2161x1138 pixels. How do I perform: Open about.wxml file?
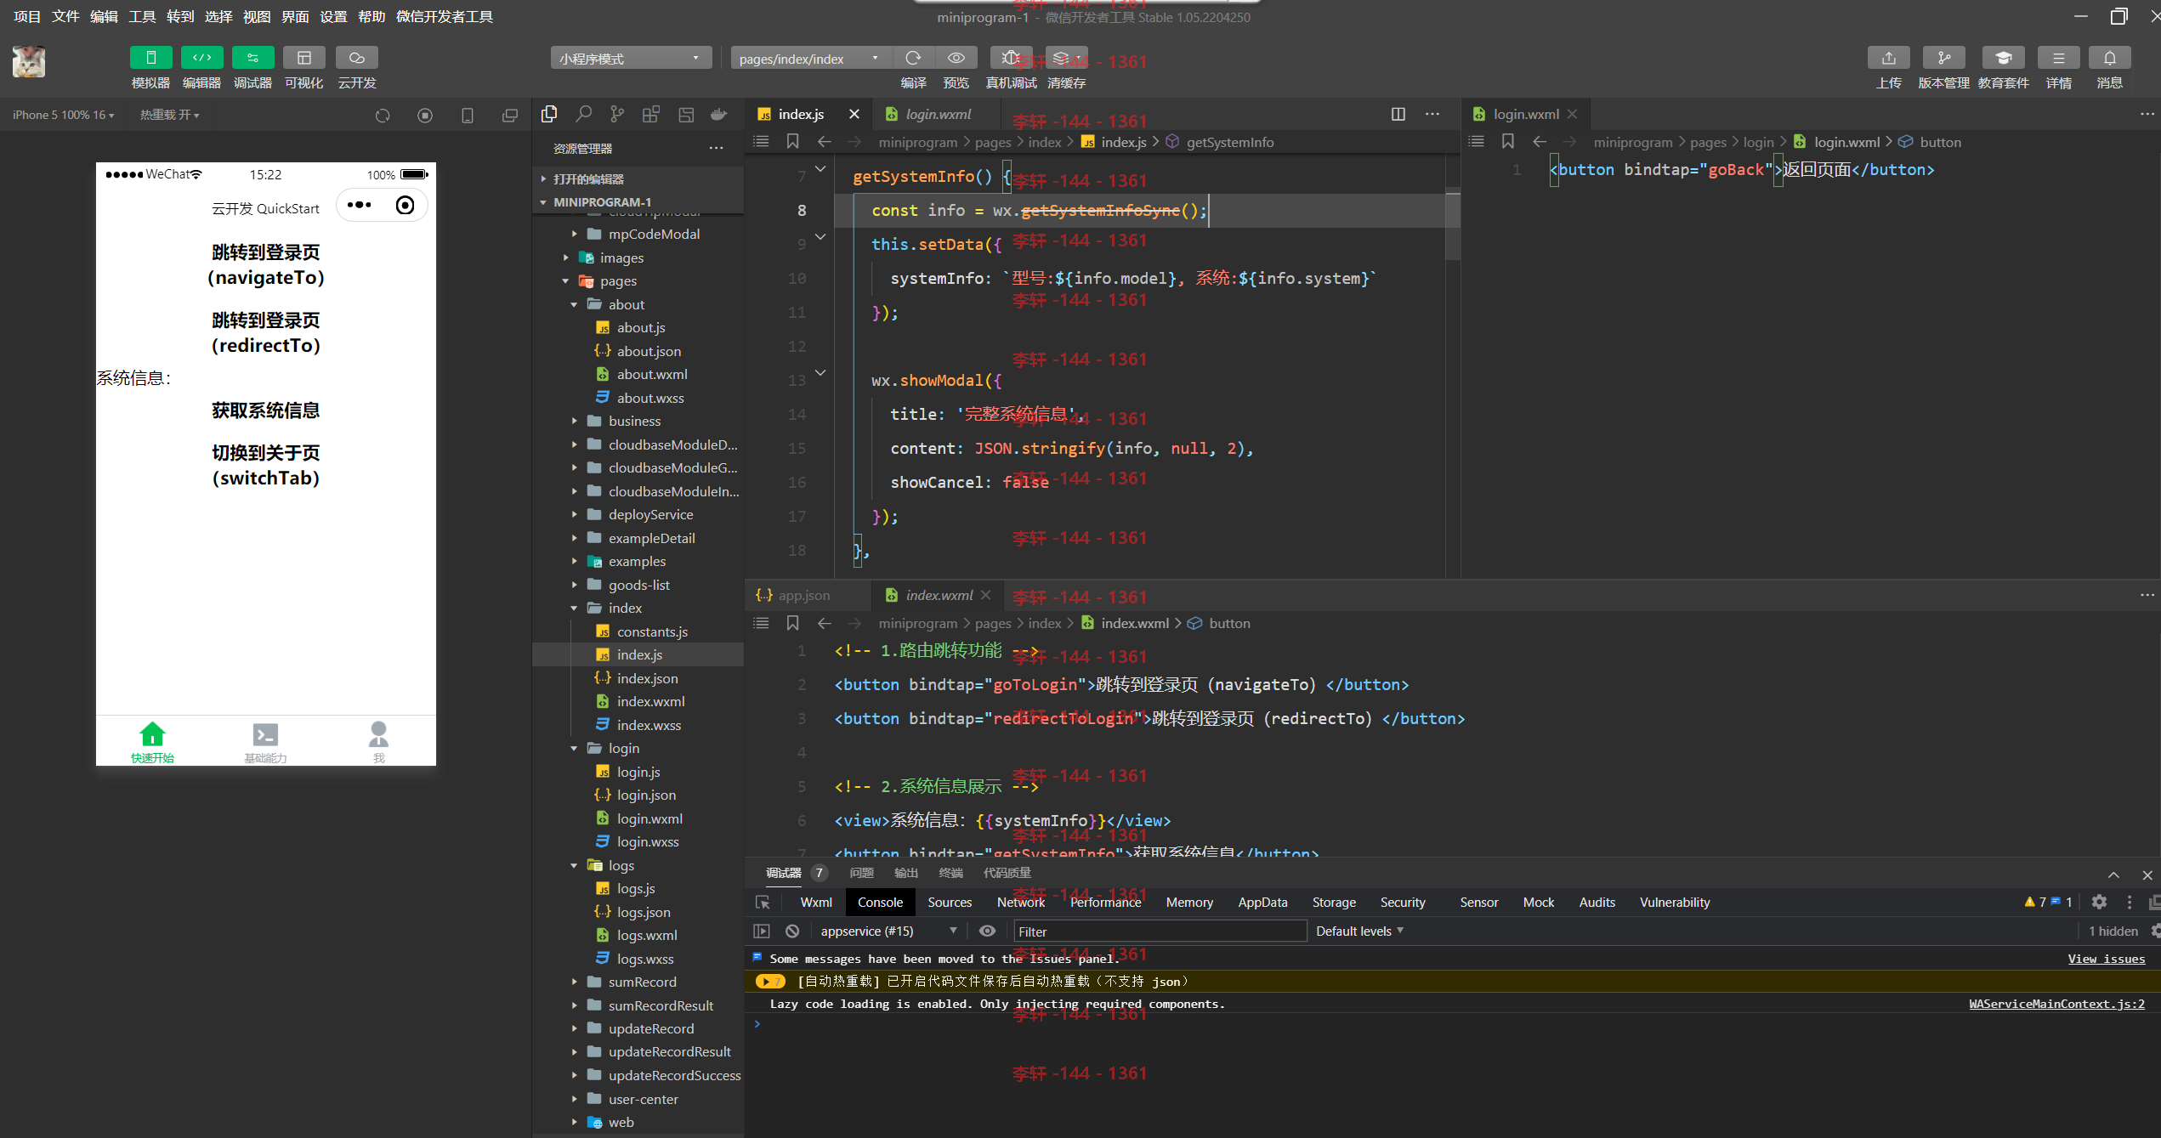(x=652, y=375)
